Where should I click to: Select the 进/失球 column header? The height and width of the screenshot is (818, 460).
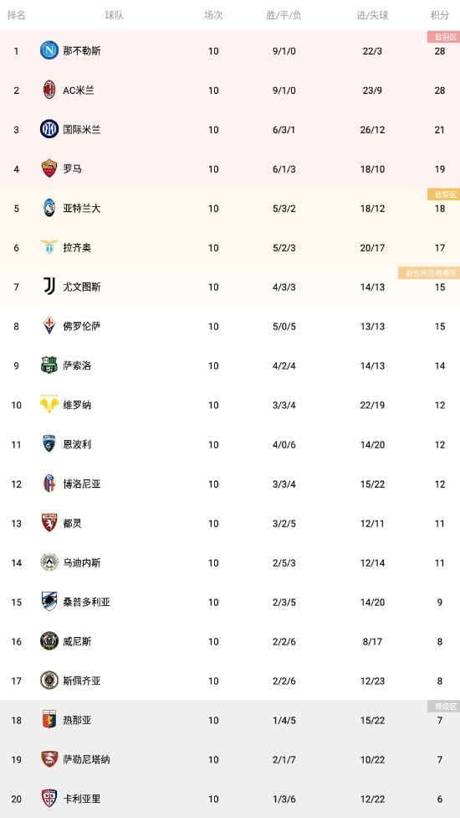372,15
